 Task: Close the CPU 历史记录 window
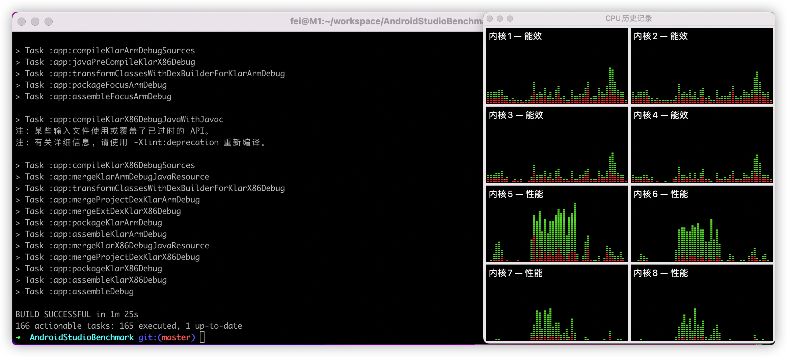(490, 19)
